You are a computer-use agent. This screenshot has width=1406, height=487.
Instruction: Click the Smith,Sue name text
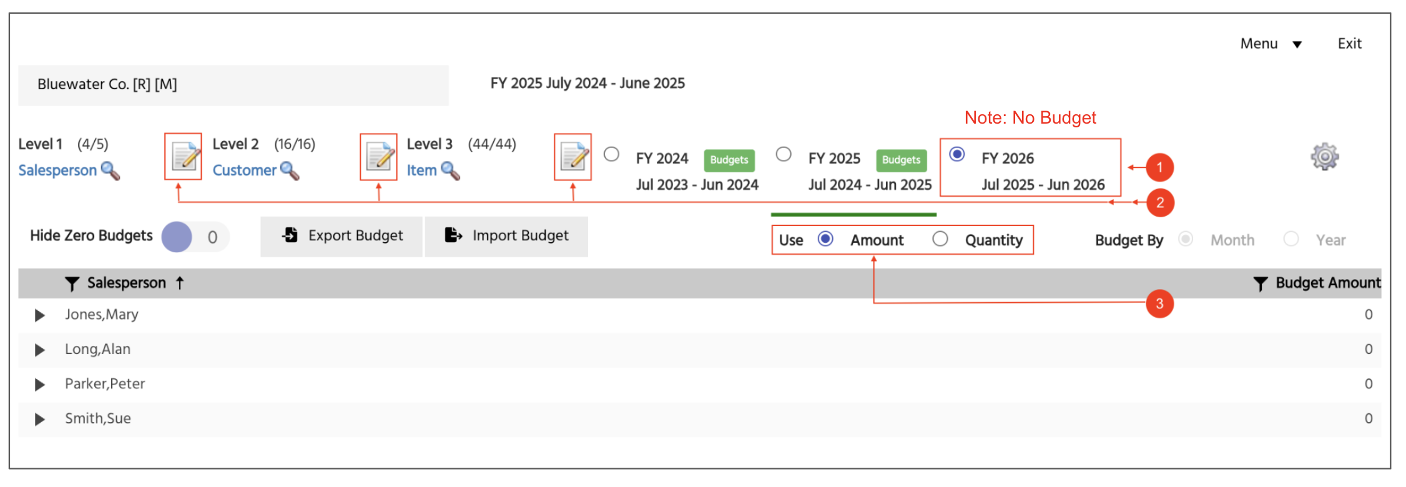[x=98, y=419]
